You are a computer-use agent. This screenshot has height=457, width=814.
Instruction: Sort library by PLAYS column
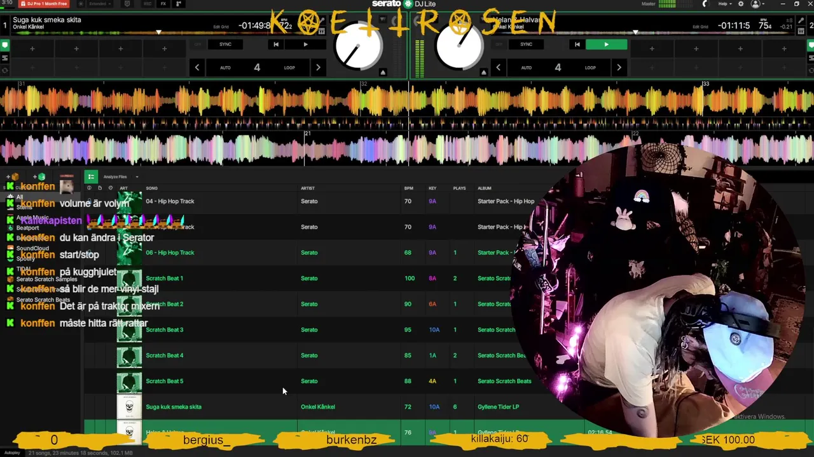tap(459, 188)
